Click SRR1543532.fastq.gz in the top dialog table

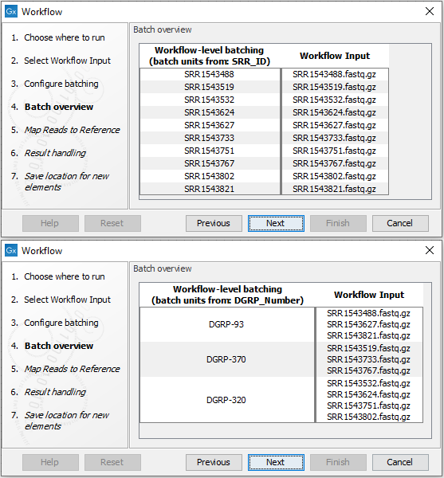pyautogui.click(x=335, y=100)
